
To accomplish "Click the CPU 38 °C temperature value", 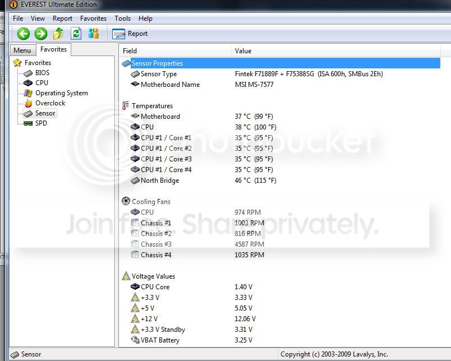I will click(255, 127).
